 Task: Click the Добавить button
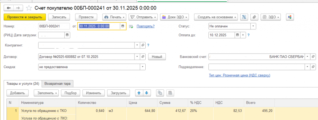[x=17, y=93]
